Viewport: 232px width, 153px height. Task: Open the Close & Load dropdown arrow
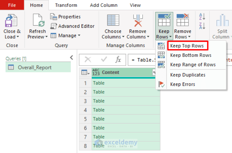pos(18,36)
